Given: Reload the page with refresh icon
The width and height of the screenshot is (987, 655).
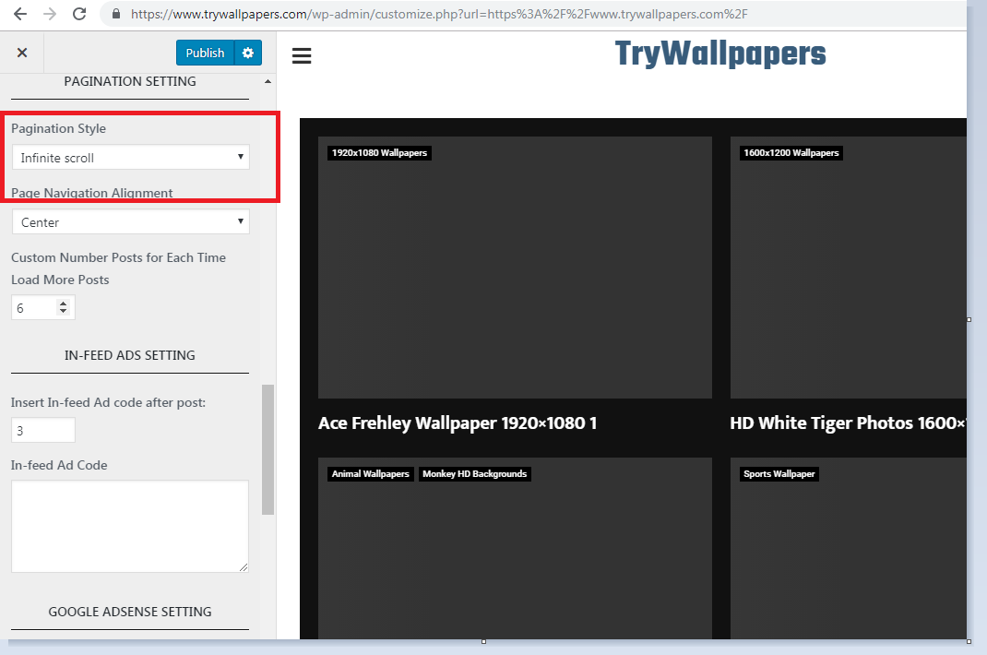Looking at the screenshot, I should pyautogui.click(x=79, y=14).
